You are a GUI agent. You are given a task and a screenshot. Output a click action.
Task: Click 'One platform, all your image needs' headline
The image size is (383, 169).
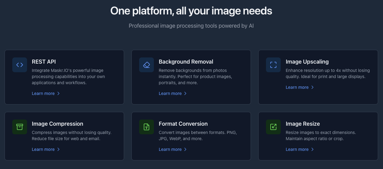(191, 11)
